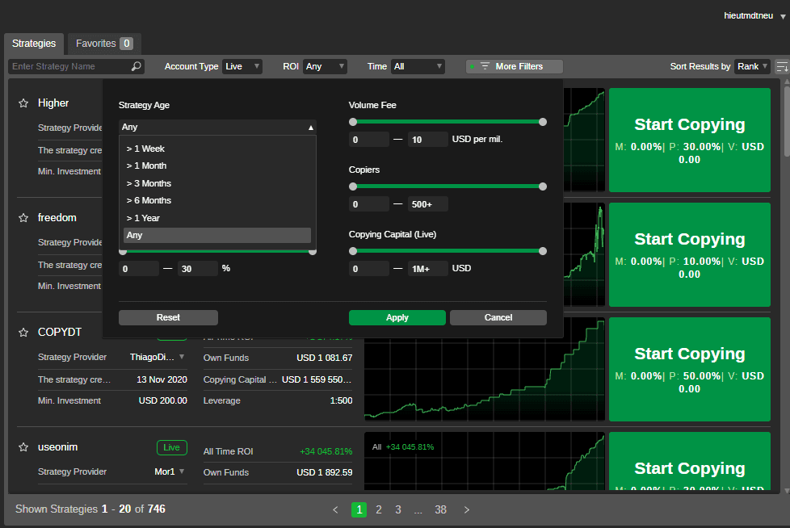Click the Reset filters button
Screen dimensions: 790x528
coord(168,317)
